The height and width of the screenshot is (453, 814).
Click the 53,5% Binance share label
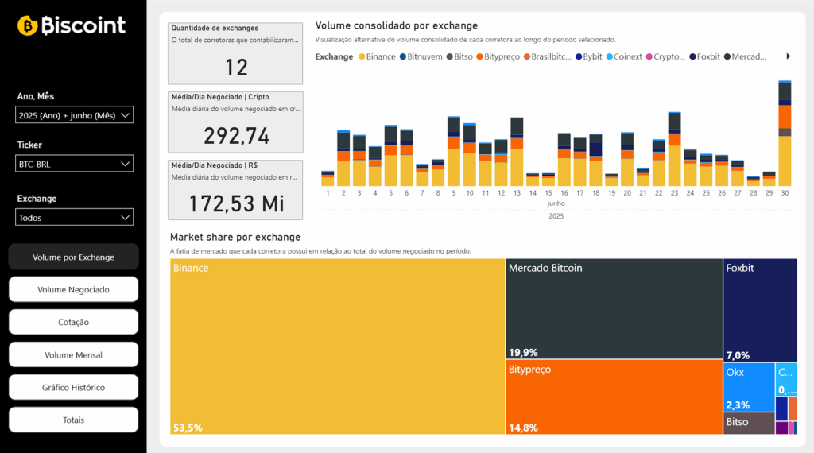(x=188, y=428)
